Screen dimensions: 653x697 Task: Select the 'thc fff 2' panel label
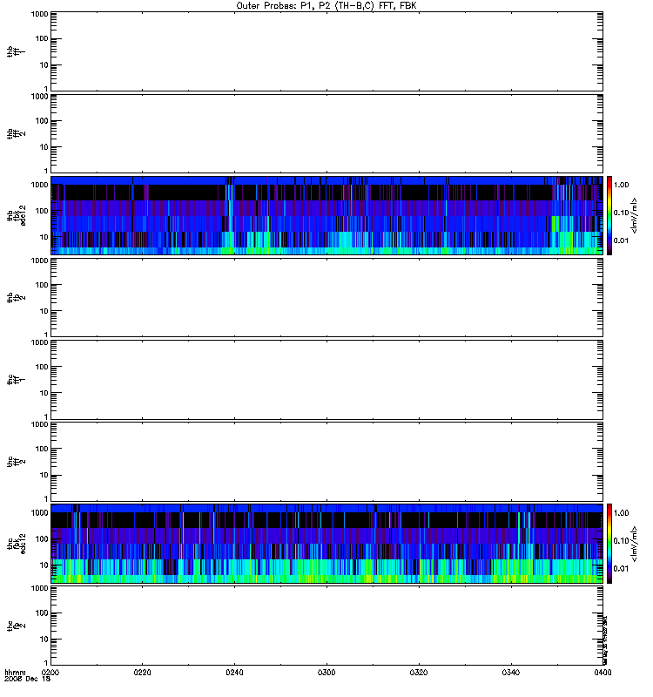tap(16, 462)
